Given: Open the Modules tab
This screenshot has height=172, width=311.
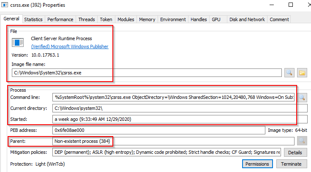Looking at the screenshot, I should tap(125, 19).
